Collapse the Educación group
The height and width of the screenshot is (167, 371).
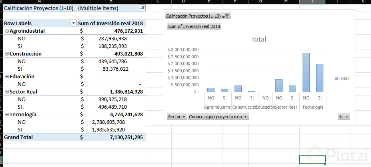(7, 77)
